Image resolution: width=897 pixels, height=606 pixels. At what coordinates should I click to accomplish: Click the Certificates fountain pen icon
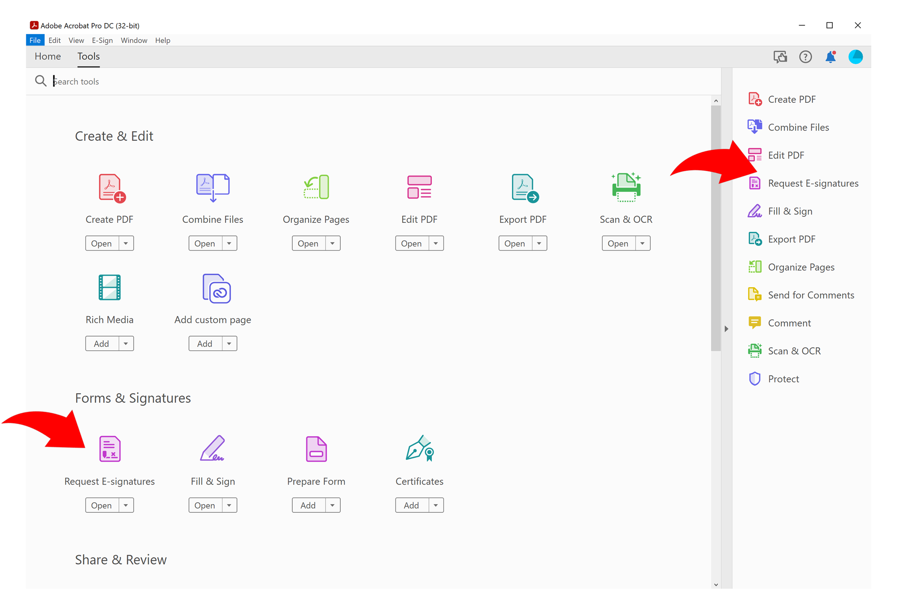click(x=420, y=448)
